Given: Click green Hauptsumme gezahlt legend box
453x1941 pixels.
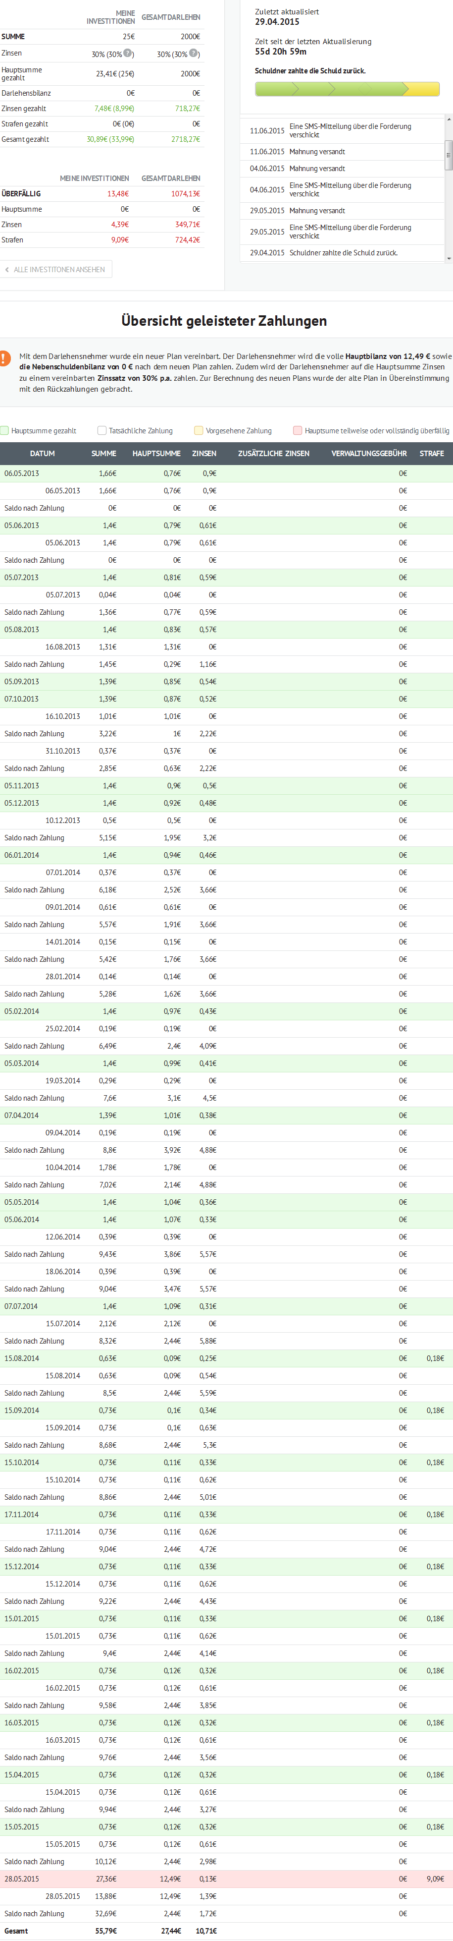Looking at the screenshot, I should click(4, 431).
